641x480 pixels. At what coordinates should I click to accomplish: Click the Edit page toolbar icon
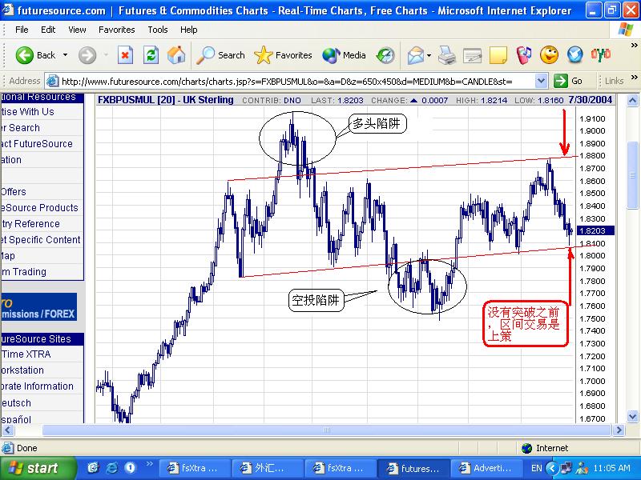coord(472,55)
